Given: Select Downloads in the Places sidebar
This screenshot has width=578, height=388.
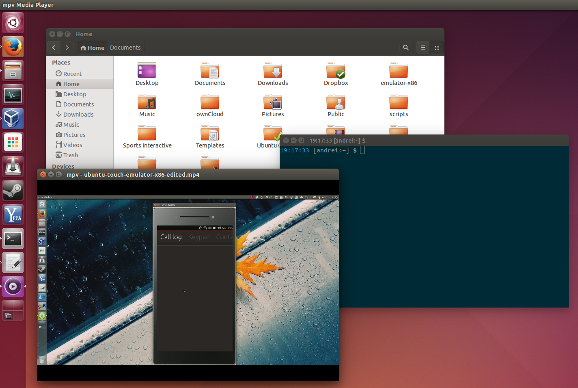Looking at the screenshot, I should pos(78,114).
